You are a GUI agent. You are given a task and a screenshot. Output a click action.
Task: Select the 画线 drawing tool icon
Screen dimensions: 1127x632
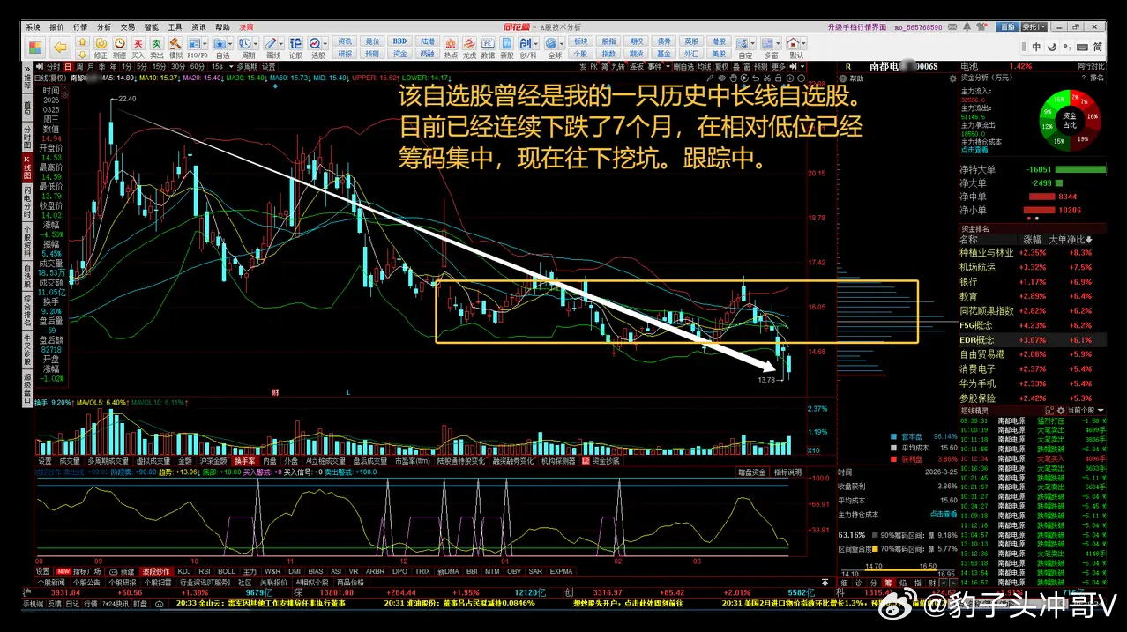[x=272, y=48]
